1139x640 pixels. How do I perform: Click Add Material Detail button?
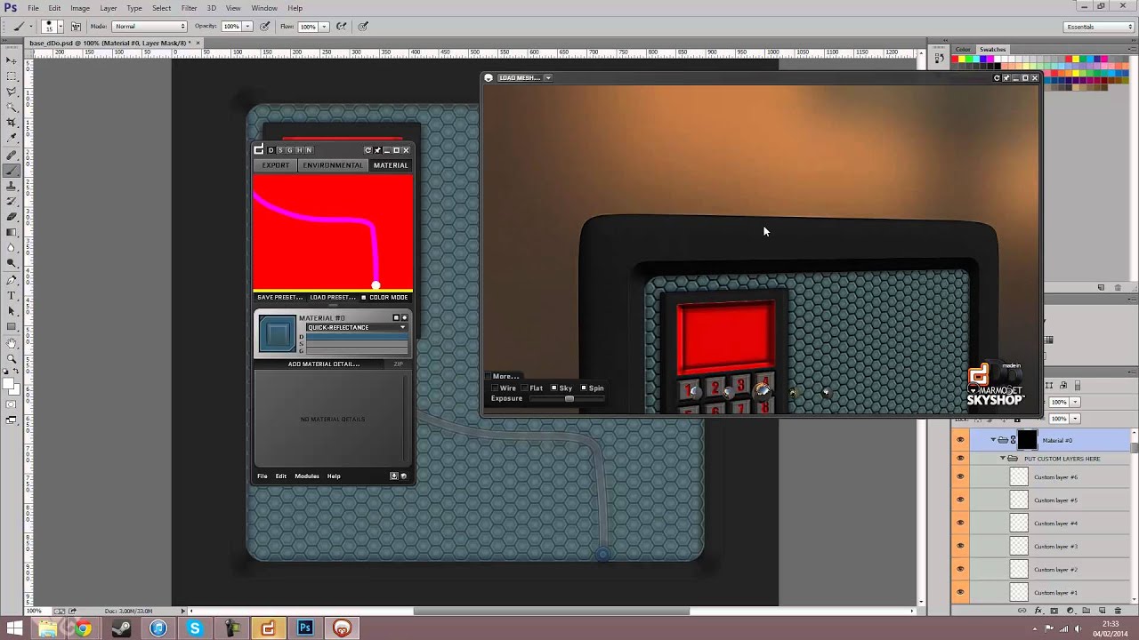(x=323, y=364)
